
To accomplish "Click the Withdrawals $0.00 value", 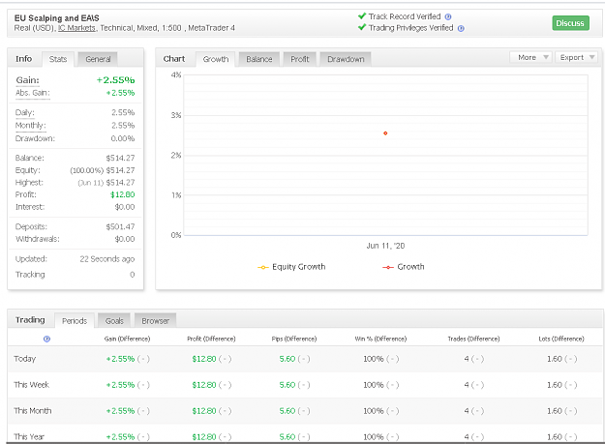I will [125, 239].
